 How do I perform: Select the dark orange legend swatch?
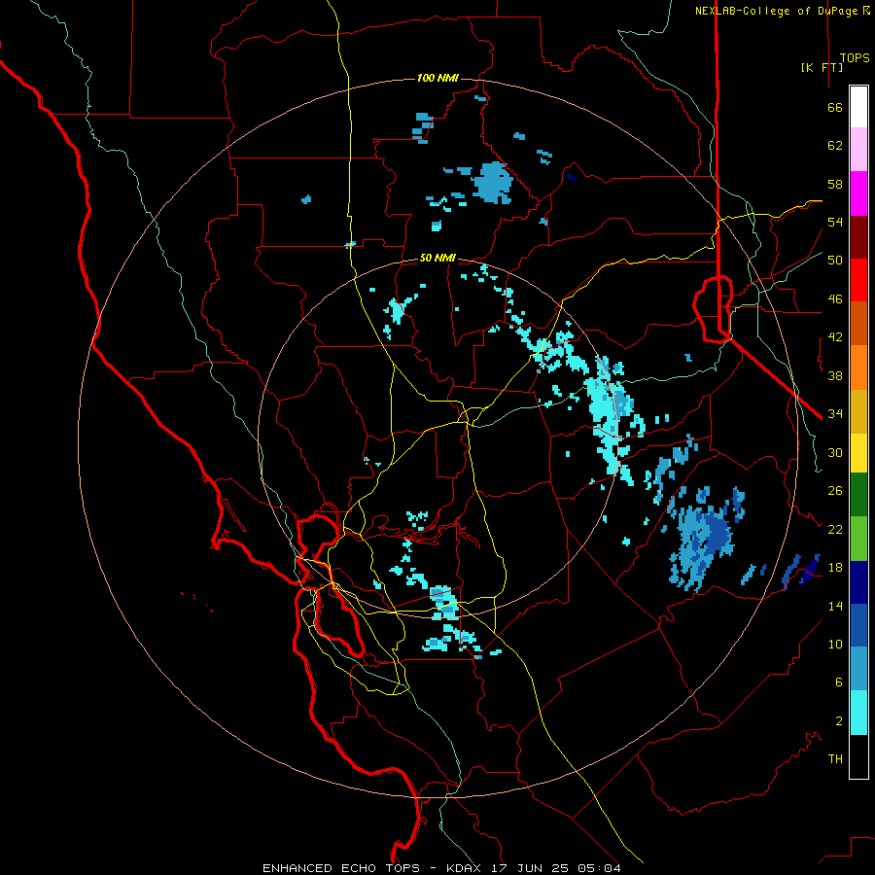point(858,323)
